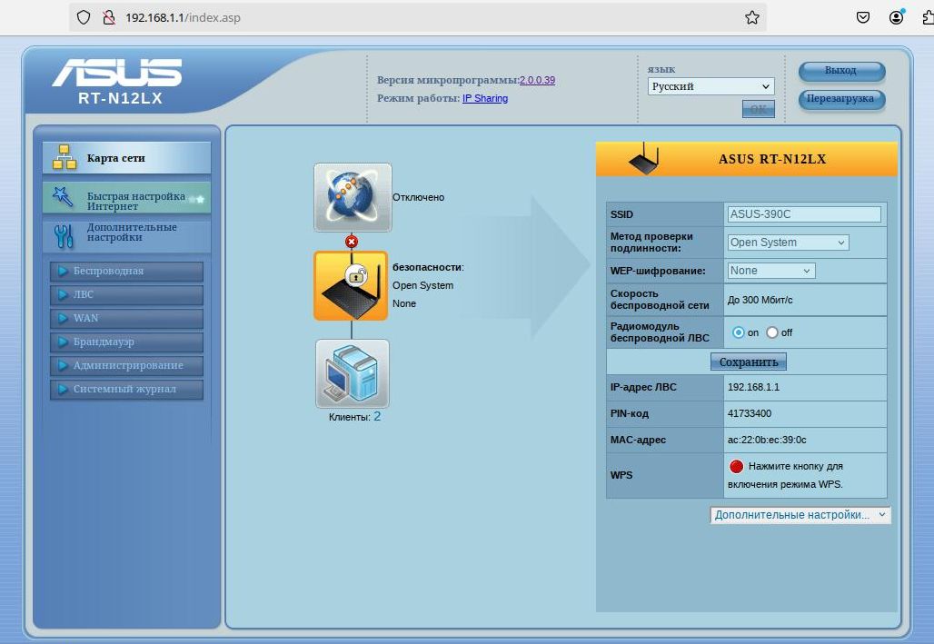Click the До 300 Мбит/с speed value
934x644 pixels.
pyautogui.click(x=760, y=301)
